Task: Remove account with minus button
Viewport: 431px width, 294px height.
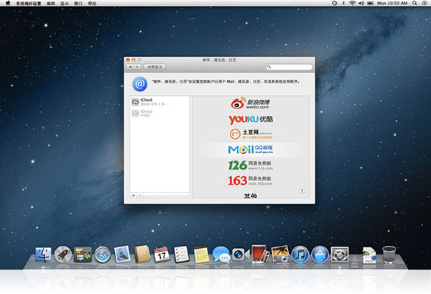Action: click(x=140, y=196)
